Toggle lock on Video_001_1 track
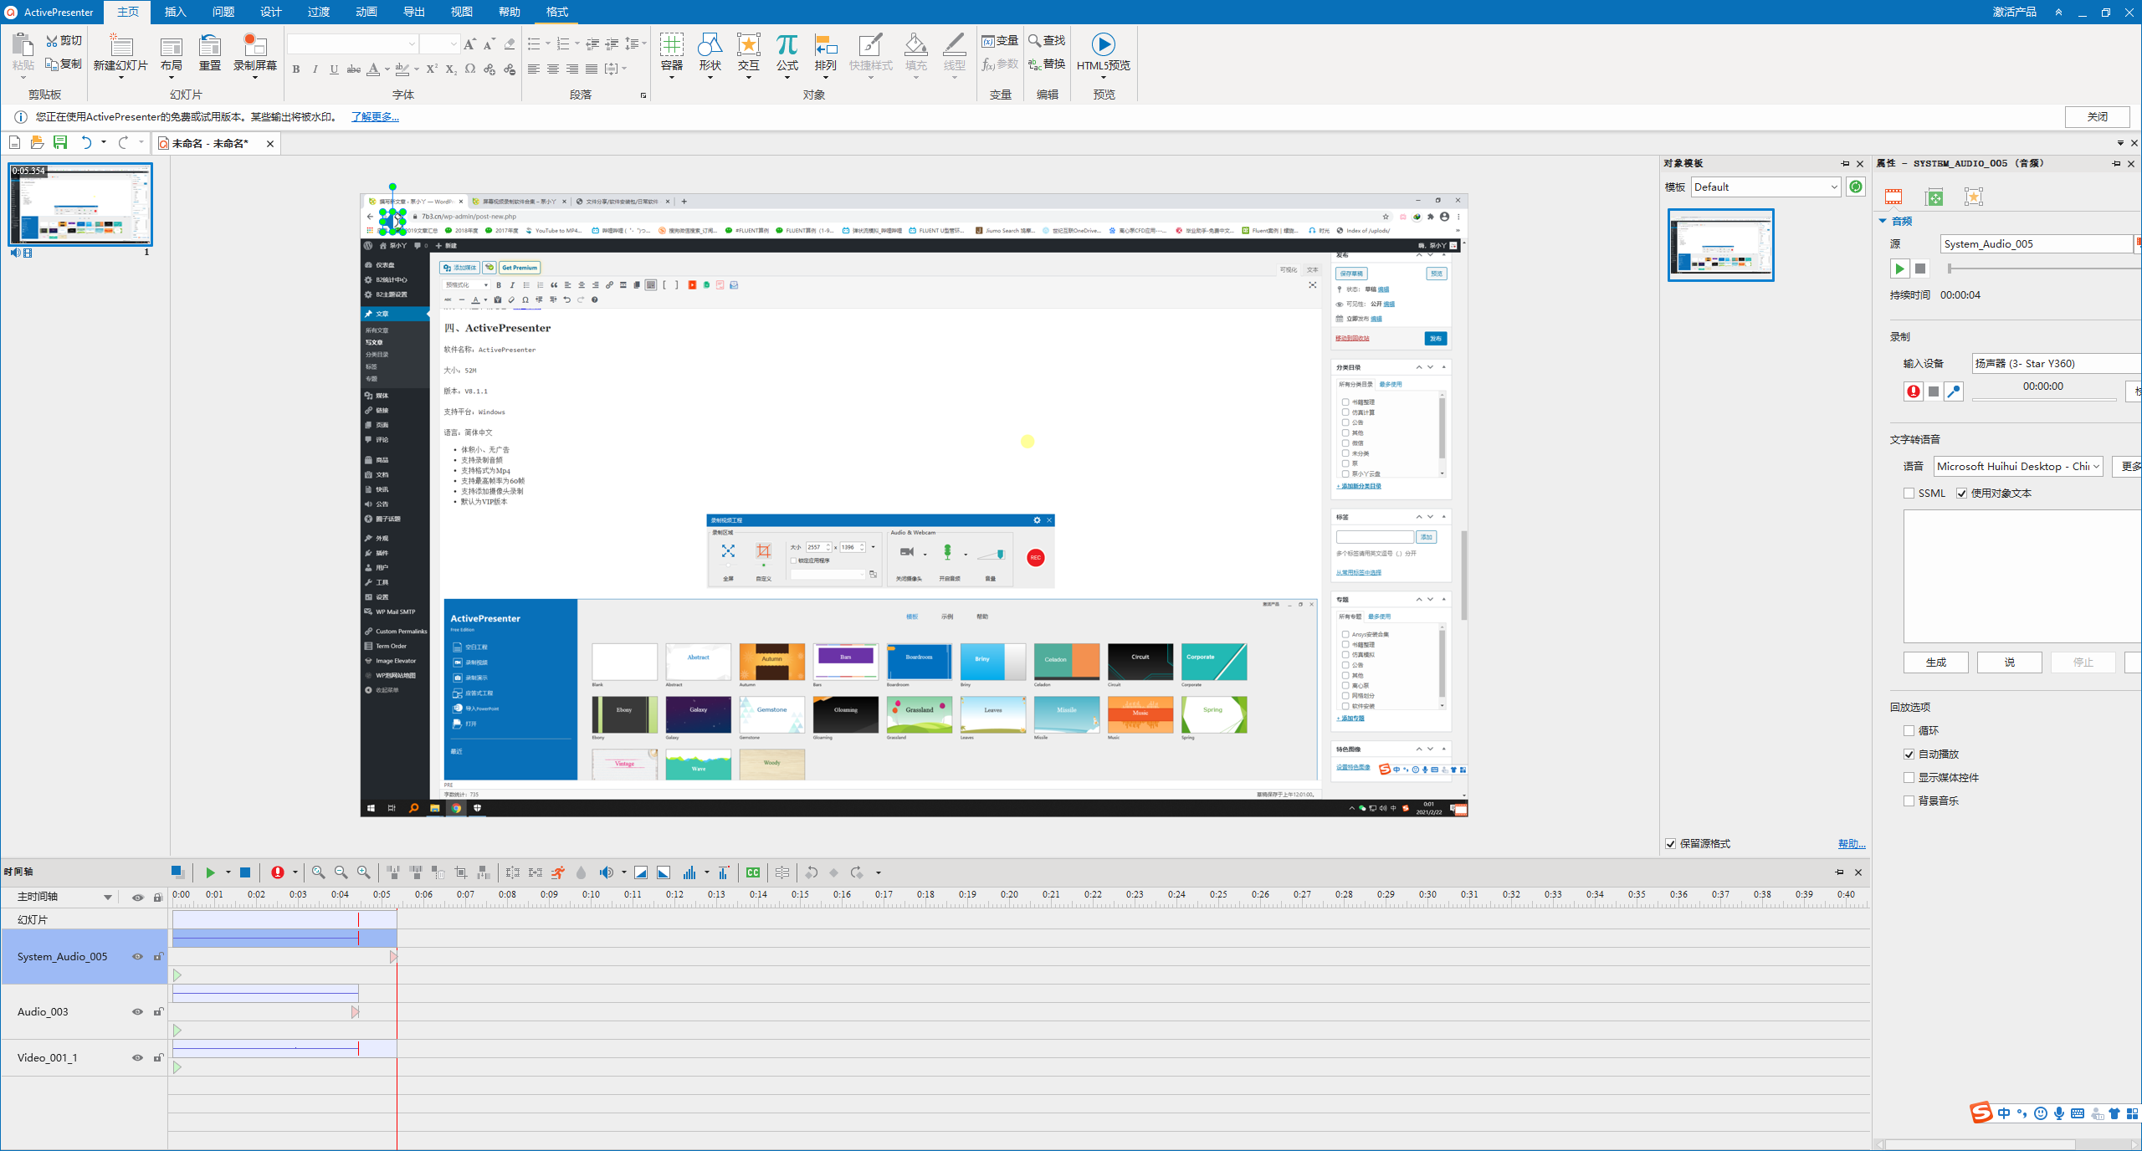This screenshot has height=1151, width=2142. pyautogui.click(x=158, y=1057)
